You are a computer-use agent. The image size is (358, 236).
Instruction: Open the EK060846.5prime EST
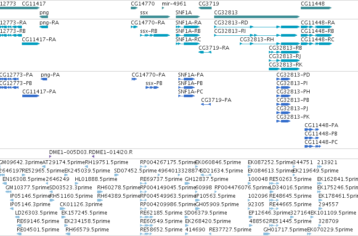(197, 167)
